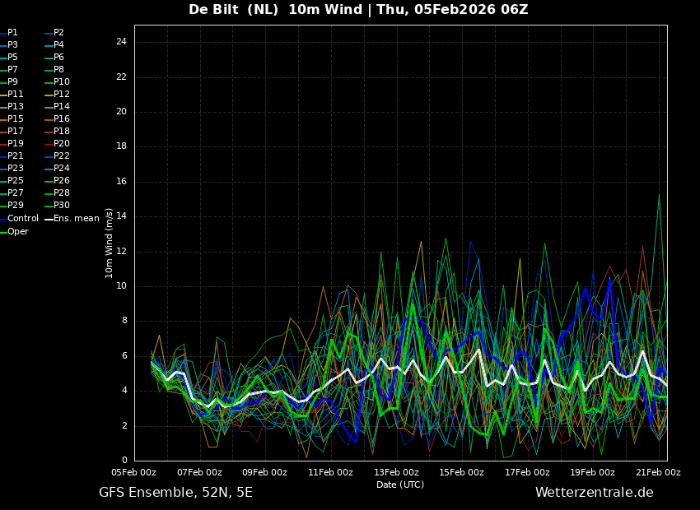Click the 13Feb 00z date tick label
The height and width of the screenshot is (510, 700).
pos(396,472)
